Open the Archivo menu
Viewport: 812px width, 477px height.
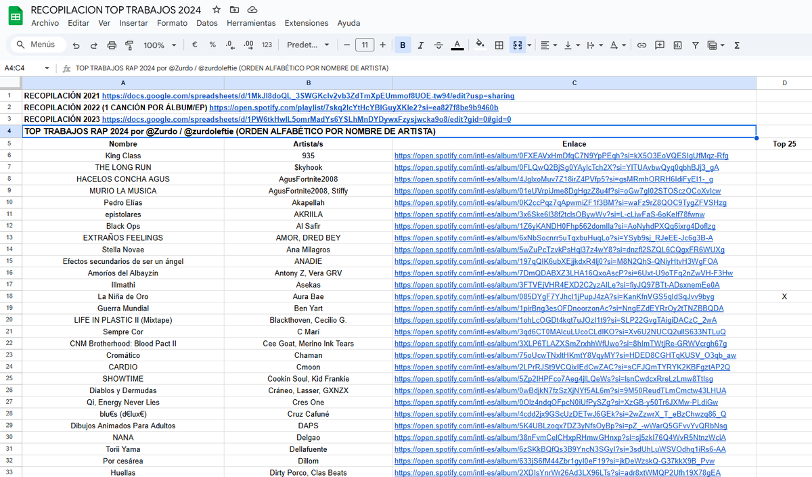pos(45,23)
